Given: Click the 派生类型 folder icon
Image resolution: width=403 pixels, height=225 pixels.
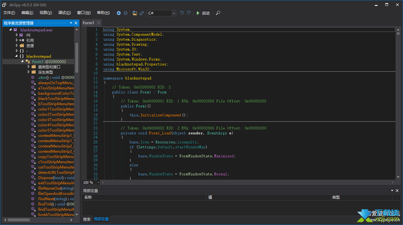Looking at the screenshot, I should click(x=33, y=72).
